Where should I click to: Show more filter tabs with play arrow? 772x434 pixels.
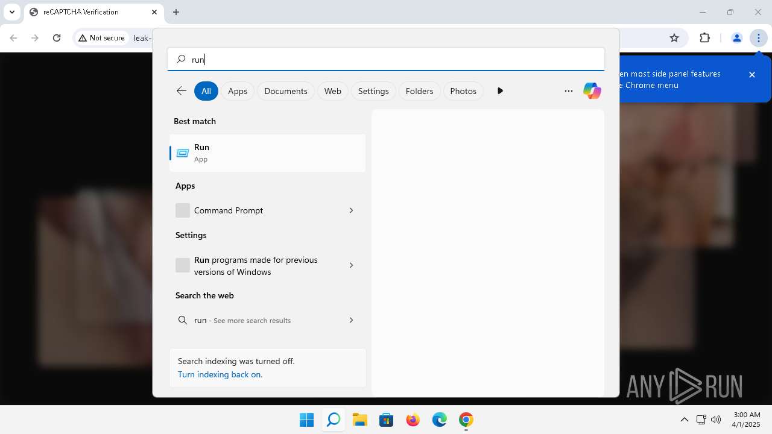pos(500,91)
